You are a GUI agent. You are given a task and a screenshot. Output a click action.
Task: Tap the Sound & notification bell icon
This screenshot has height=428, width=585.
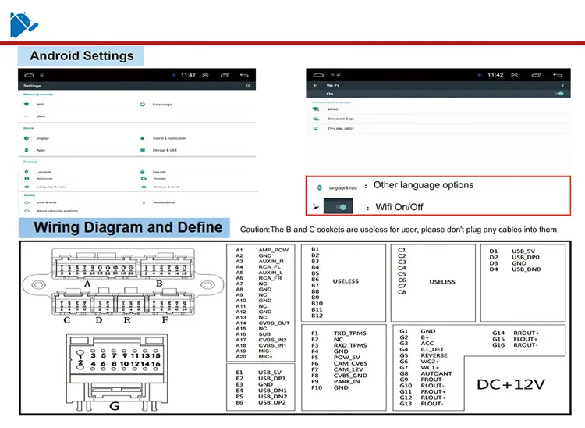coord(142,138)
